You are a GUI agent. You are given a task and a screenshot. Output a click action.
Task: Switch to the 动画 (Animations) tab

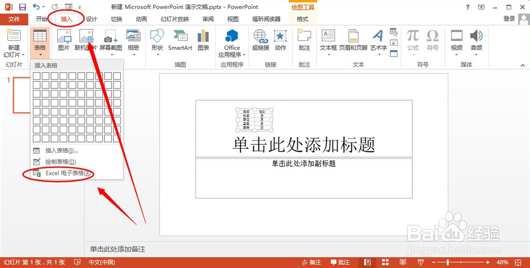(x=142, y=19)
